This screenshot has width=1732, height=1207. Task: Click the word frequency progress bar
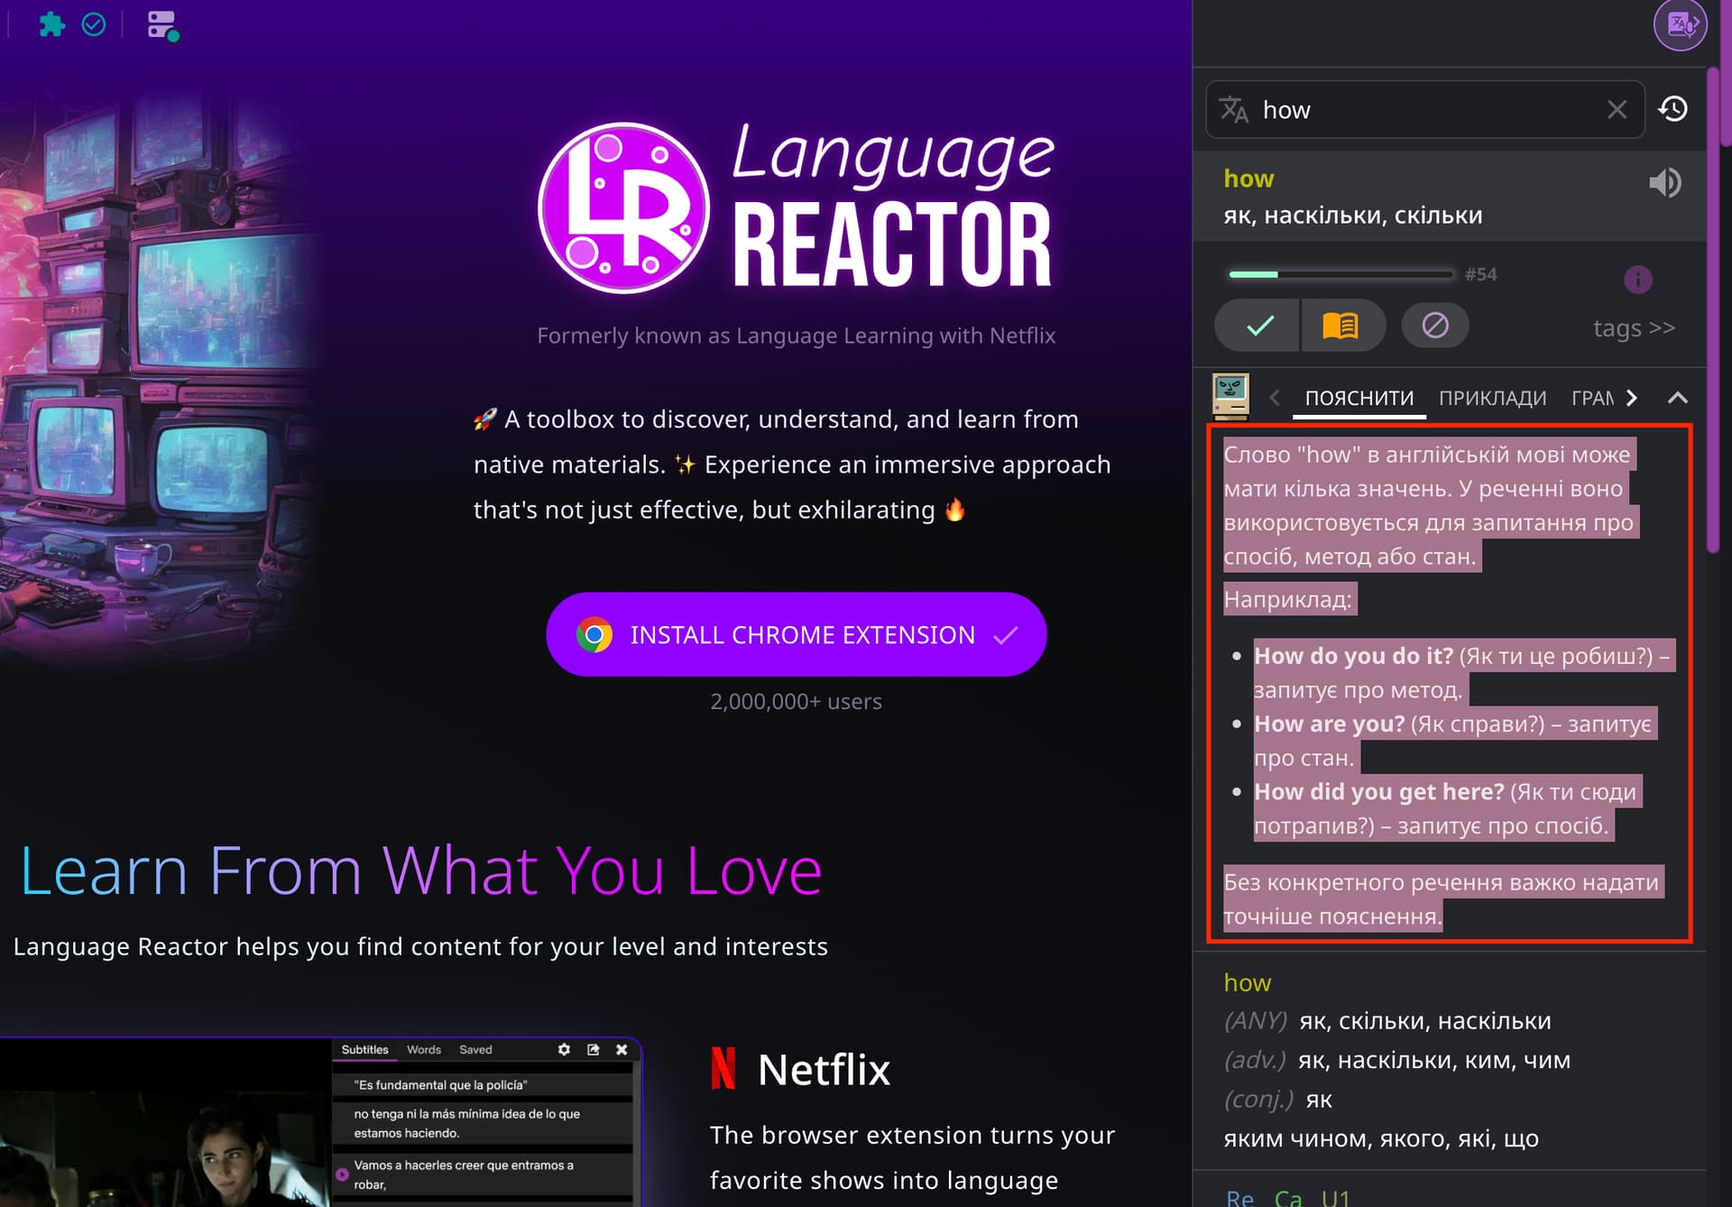pos(1340,274)
